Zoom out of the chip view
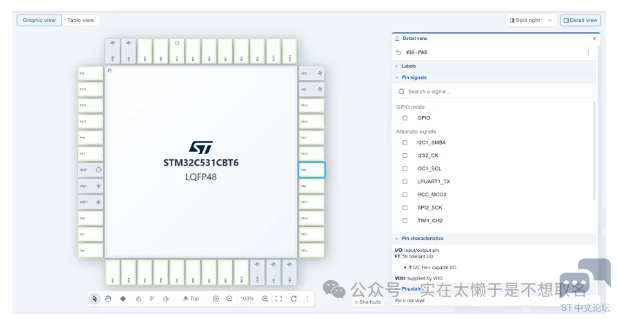Viewport: 617px width, 319px height. 229,299
